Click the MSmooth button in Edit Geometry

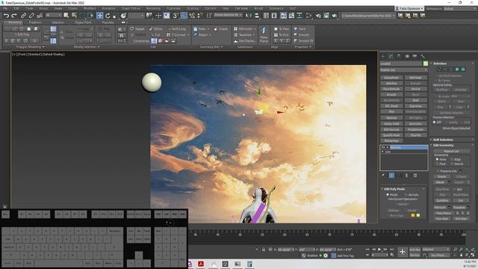[x=440, y=207]
